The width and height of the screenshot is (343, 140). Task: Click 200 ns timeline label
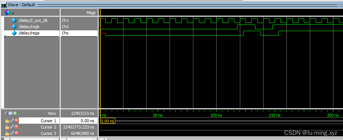(333, 115)
